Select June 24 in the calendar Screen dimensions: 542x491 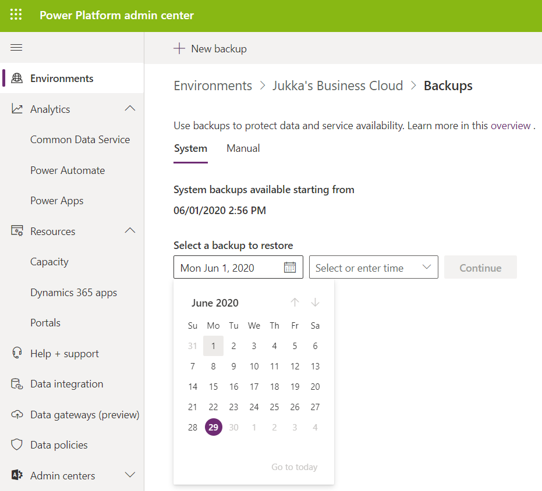click(254, 407)
